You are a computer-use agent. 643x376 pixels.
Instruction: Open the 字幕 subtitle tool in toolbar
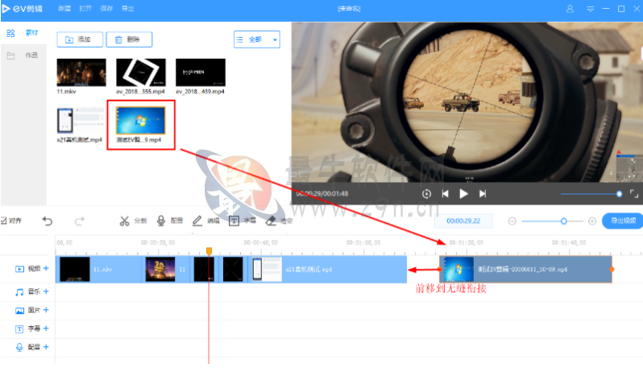point(243,221)
